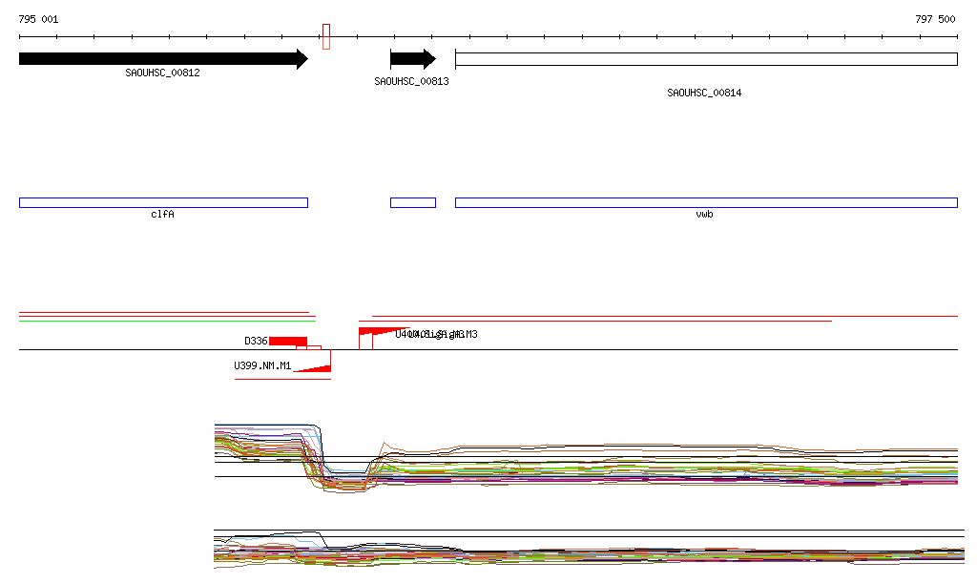Click the SAOUHSC_00812 label text

click(162, 73)
